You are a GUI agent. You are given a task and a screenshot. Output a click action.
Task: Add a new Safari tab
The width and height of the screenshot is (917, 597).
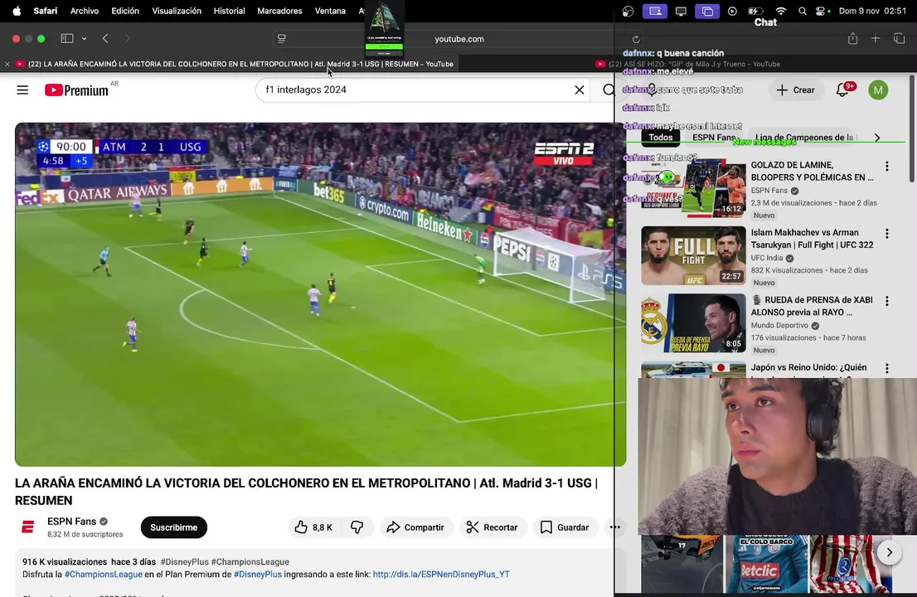tap(876, 39)
